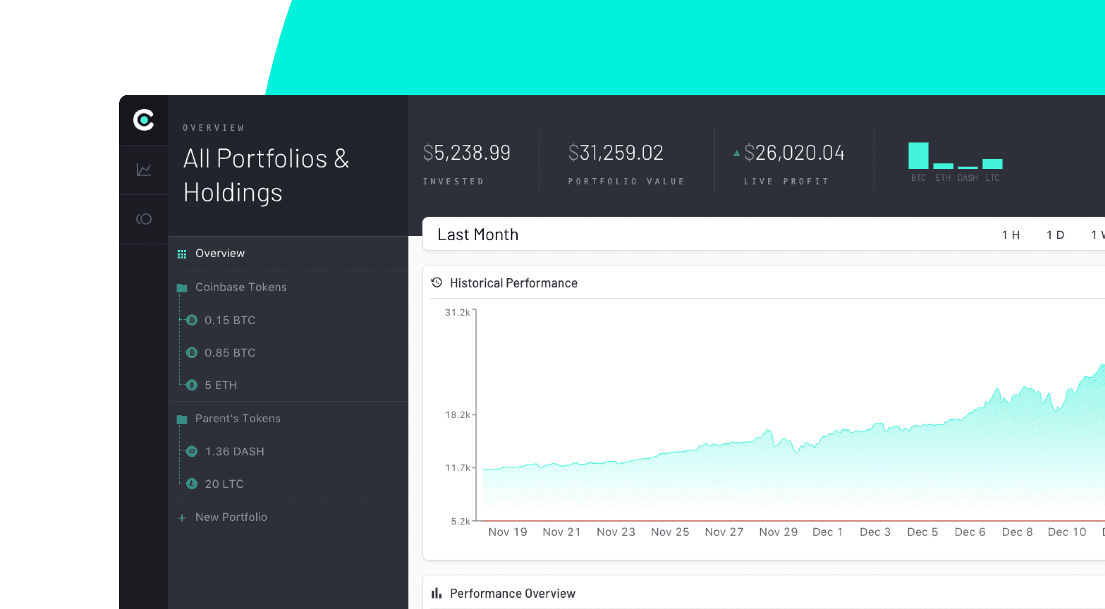
Task: Open the line chart icon in sidebar
Action: point(144,170)
